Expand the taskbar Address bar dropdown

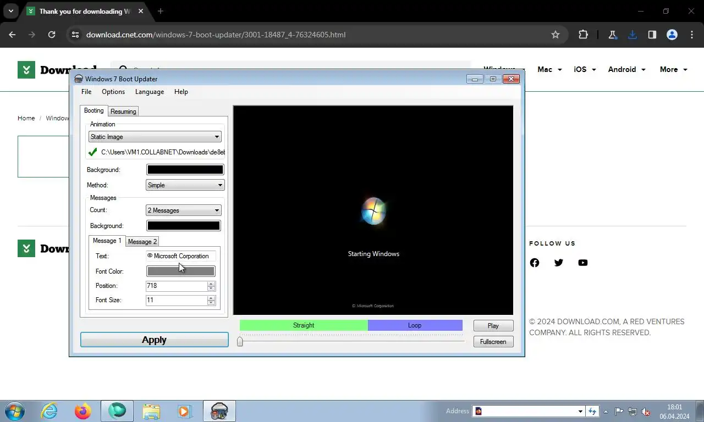pos(580,411)
